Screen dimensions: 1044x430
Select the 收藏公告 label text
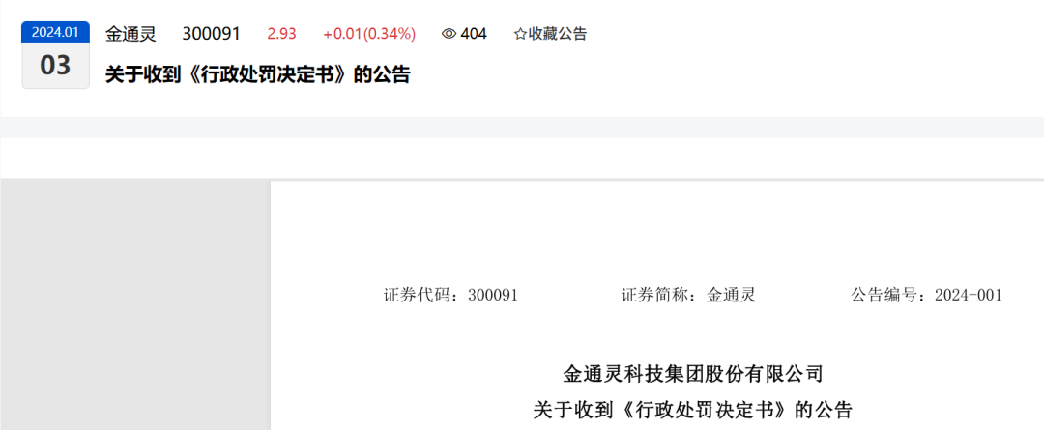click(x=558, y=34)
